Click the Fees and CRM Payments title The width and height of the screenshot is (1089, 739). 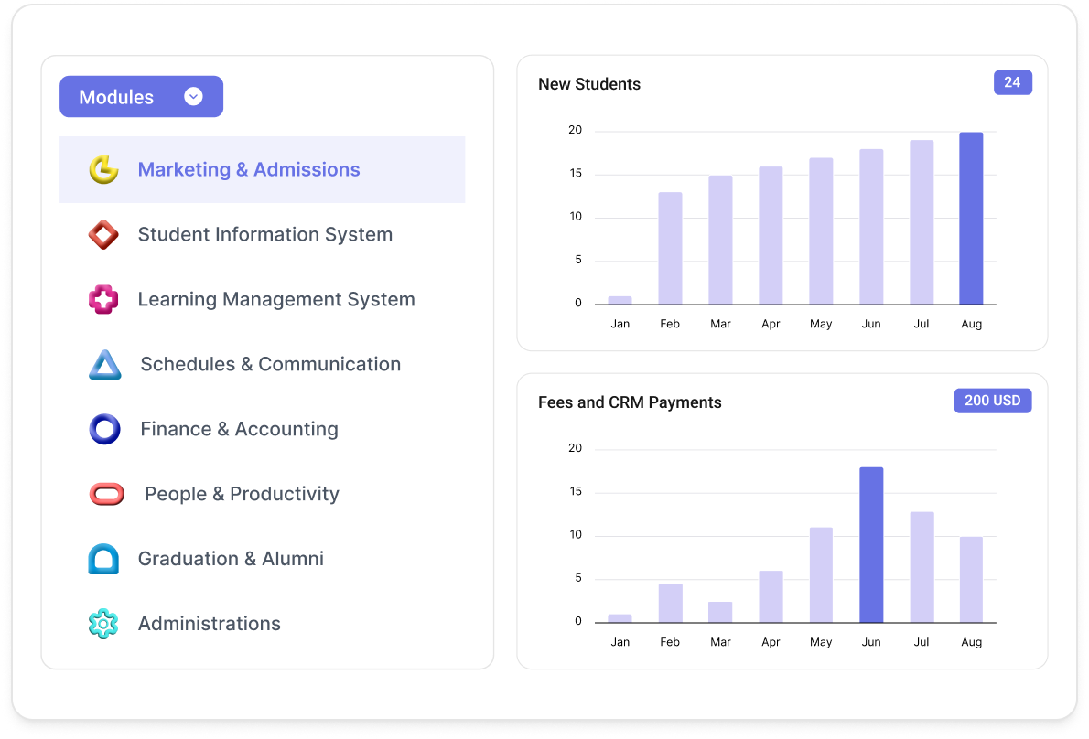[630, 402]
